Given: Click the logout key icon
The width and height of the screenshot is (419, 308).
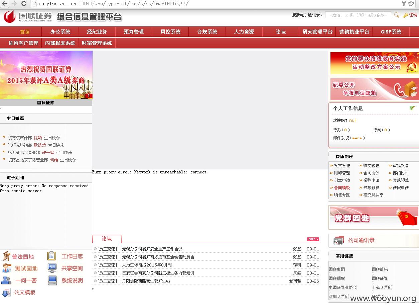Looking at the screenshot, I should (406, 15).
